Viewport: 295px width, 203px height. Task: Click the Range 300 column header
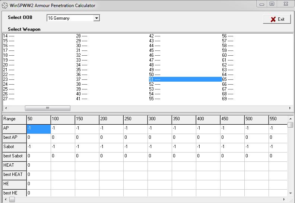point(159,119)
